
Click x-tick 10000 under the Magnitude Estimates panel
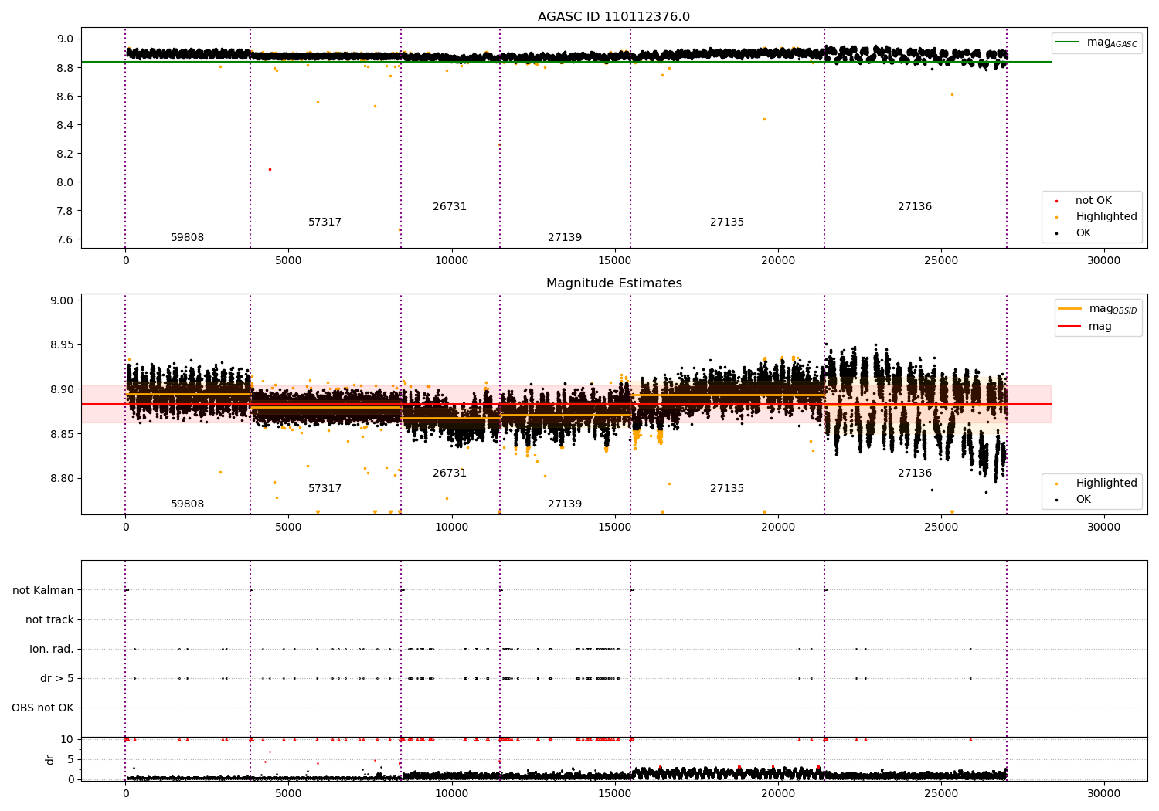click(452, 528)
